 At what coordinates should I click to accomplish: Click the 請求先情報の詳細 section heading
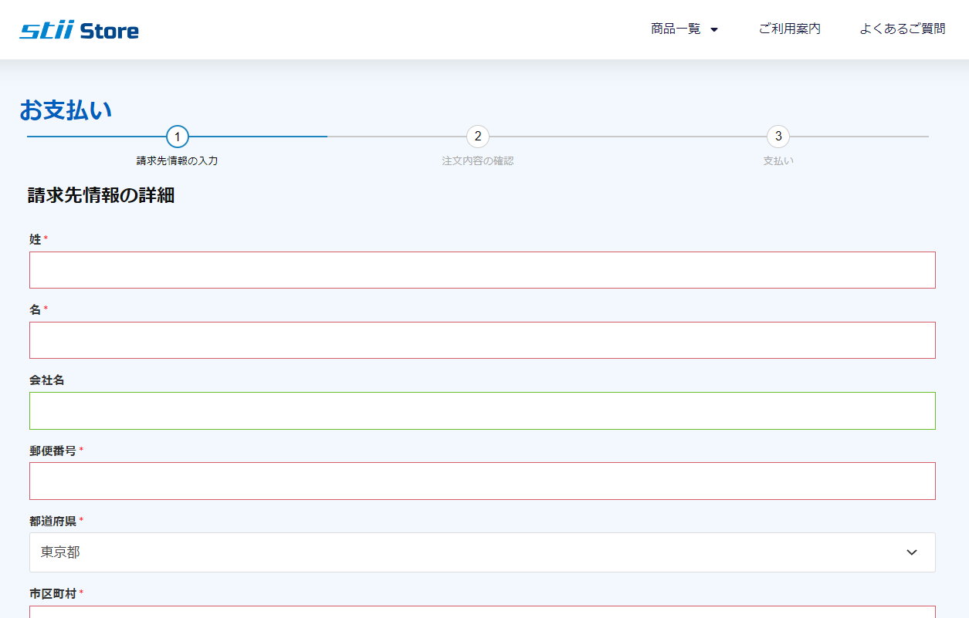tap(101, 196)
